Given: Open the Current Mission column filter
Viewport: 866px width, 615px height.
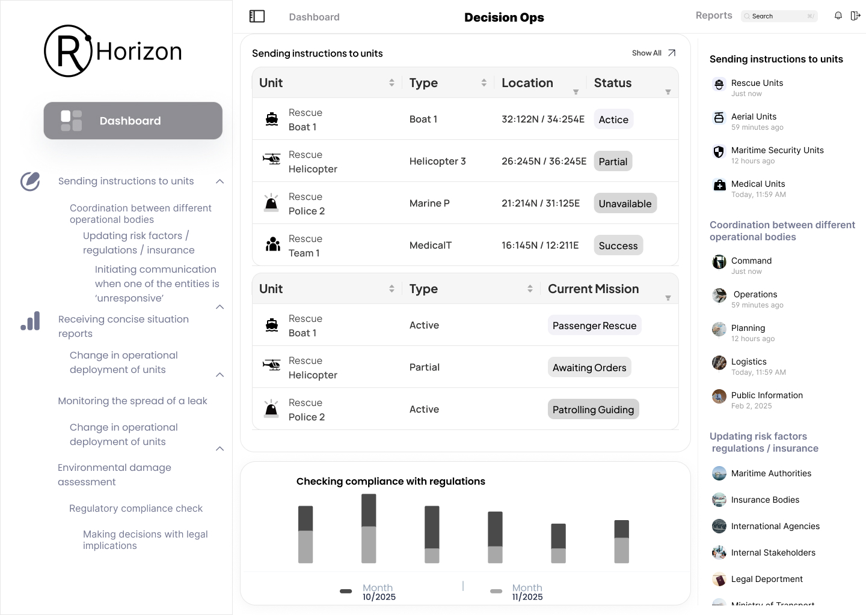Looking at the screenshot, I should pos(668,298).
